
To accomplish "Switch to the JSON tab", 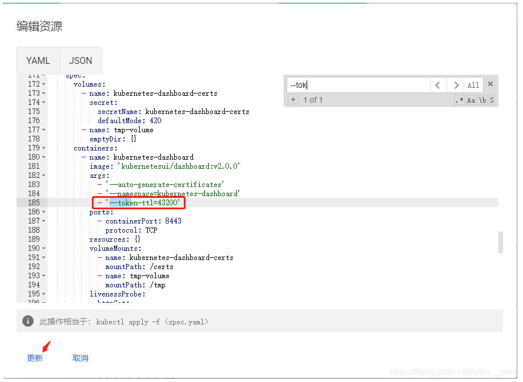I will click(81, 60).
